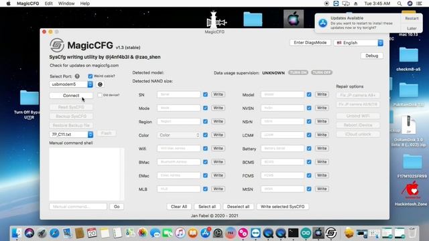Open Spotlight search in the menu bar

coord(400,3)
